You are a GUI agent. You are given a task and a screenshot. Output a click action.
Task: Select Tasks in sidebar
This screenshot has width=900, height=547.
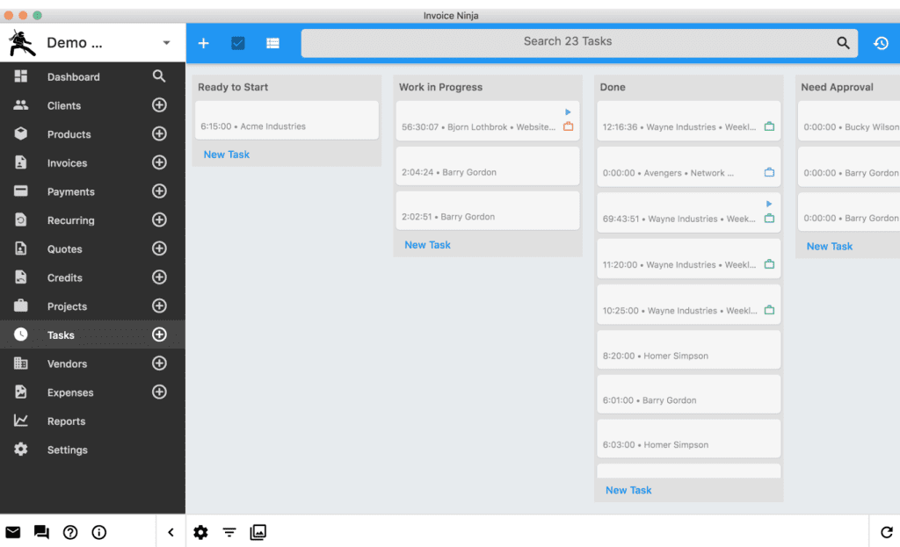click(x=61, y=335)
